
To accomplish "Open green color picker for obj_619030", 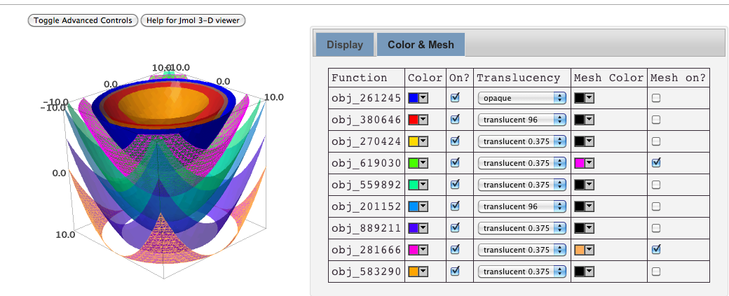I will point(418,164).
